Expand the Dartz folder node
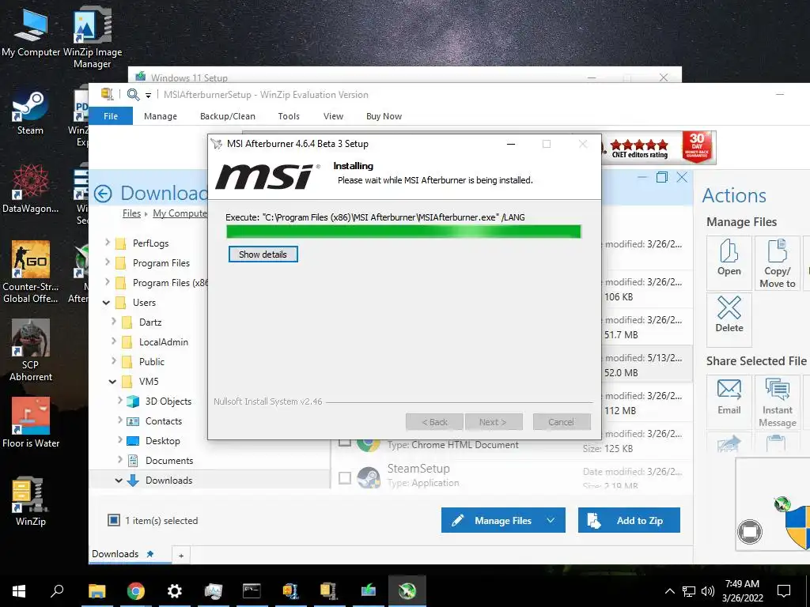Screen dimensions: 810x607 click(x=114, y=322)
